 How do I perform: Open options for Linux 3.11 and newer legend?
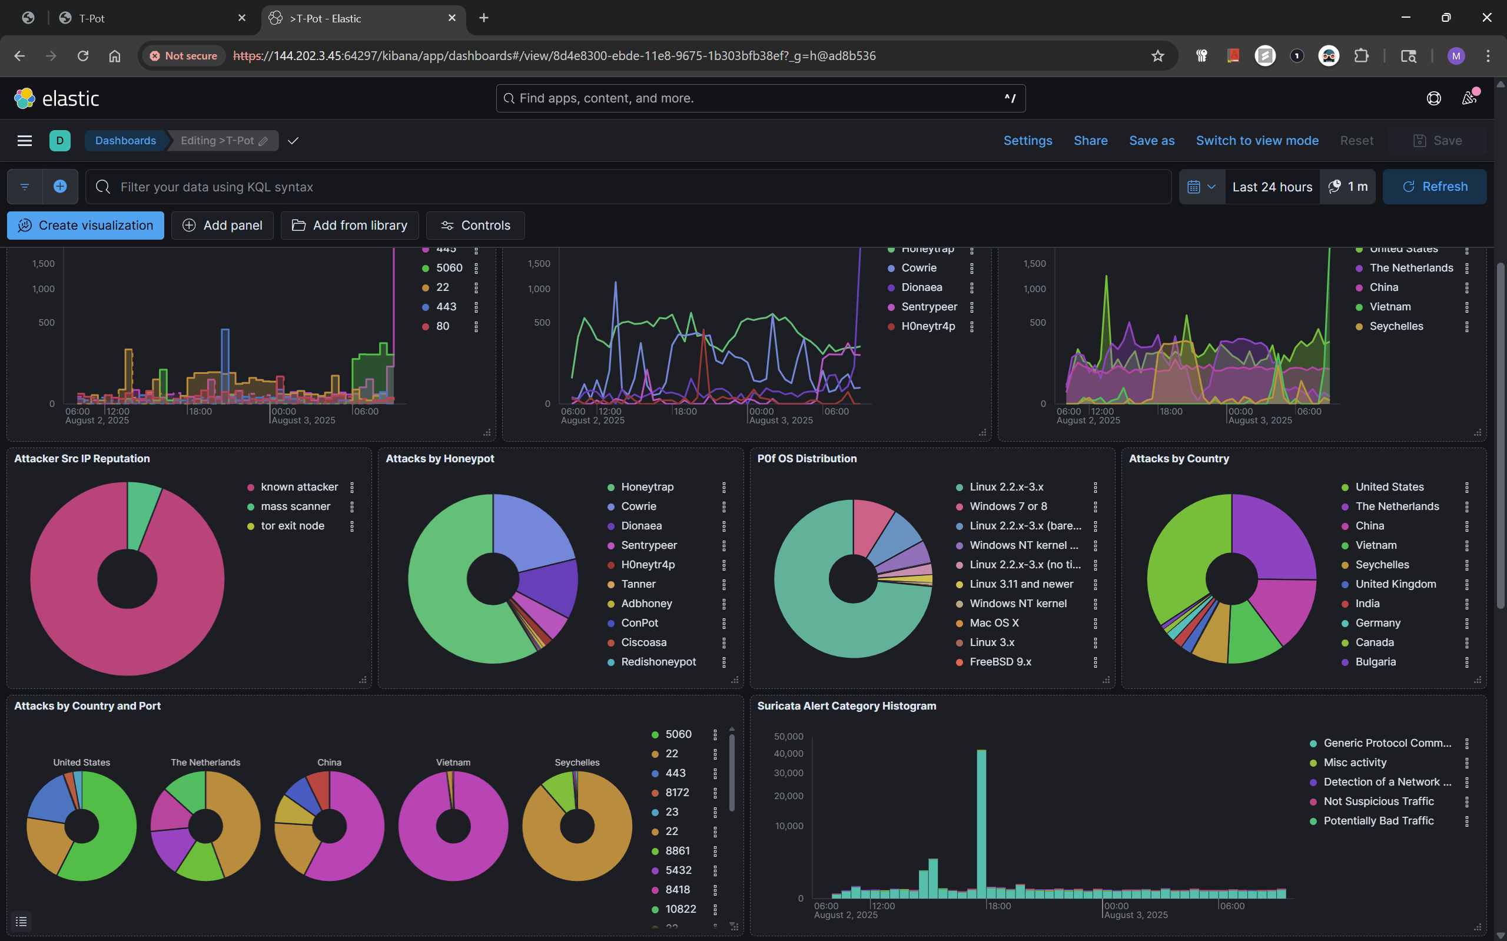[x=1096, y=584]
